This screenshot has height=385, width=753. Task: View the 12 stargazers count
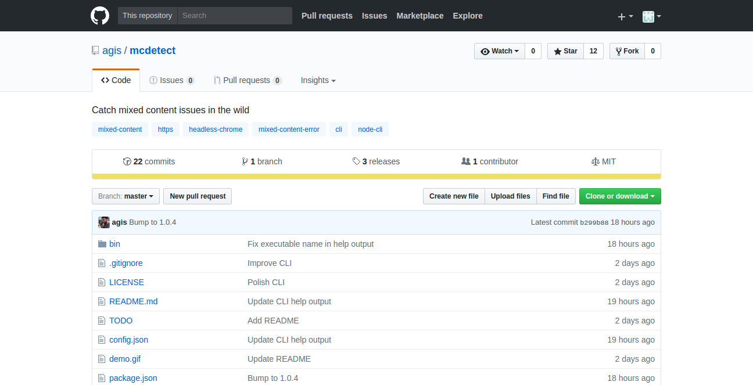click(x=593, y=51)
